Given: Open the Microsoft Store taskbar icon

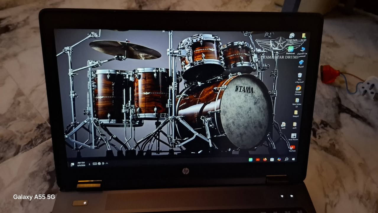Looking at the screenshot, I should tap(272, 159).
